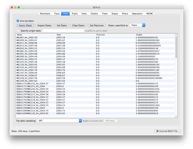This screenshot has height=149, width=193.
Task: Select row WG099_Hs_2004.49
Action: coord(95,56)
